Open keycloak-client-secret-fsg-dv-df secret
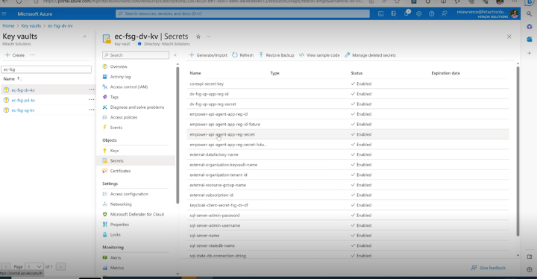This screenshot has height=279, width=537. 219,205
